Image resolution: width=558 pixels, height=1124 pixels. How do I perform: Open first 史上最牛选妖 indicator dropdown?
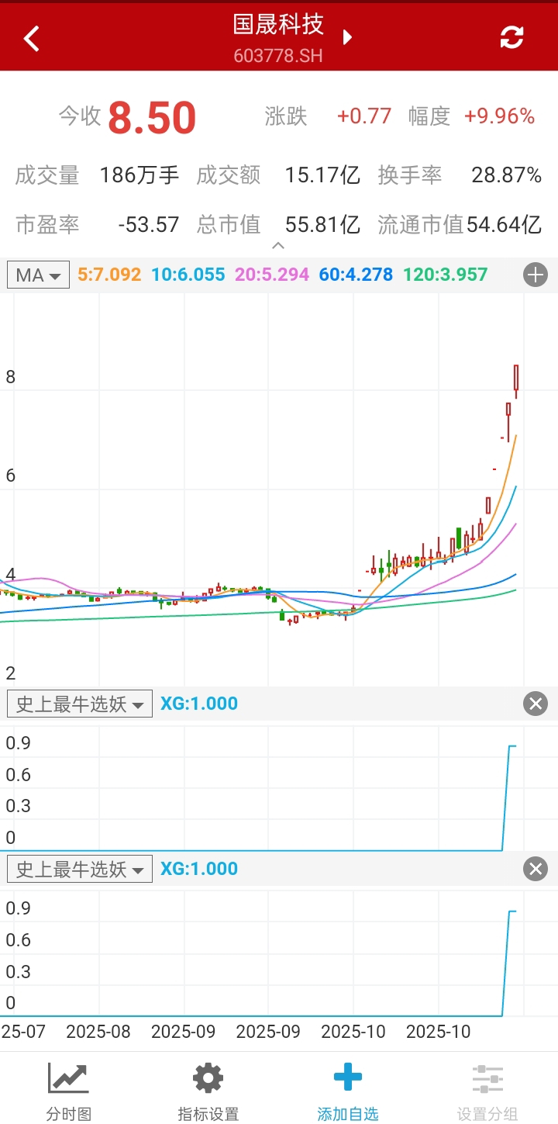tap(80, 704)
